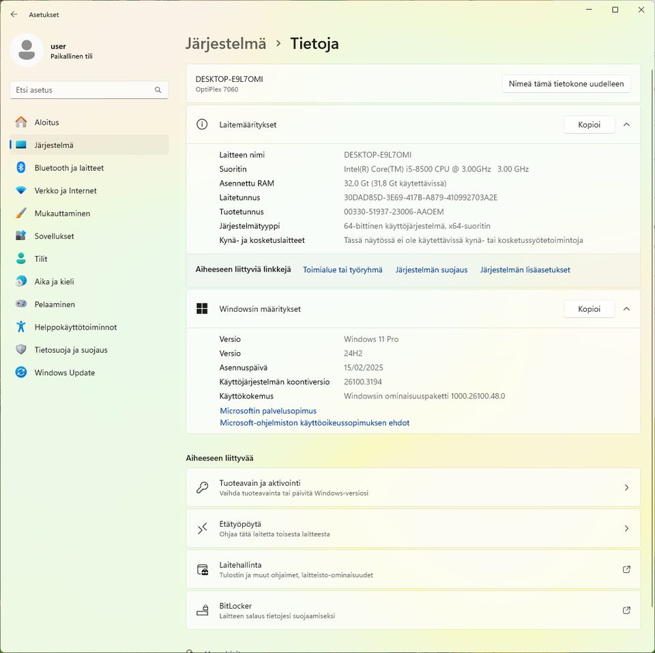Collapse the Windowsin määritykset section chevron
Viewport: 655px width, 653px height.
coord(626,308)
